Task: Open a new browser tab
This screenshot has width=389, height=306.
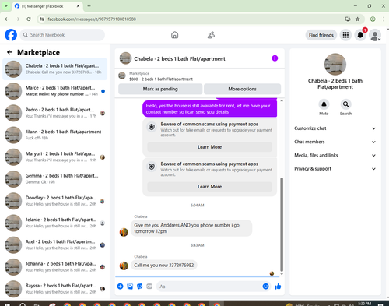Action: (89, 6)
